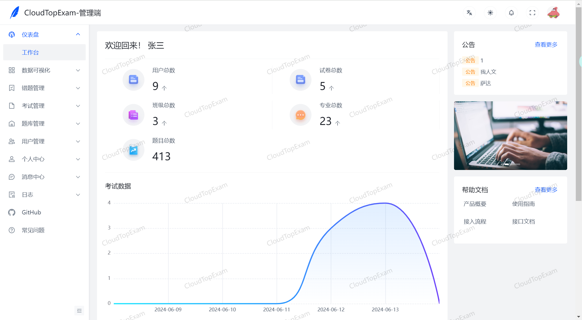The image size is (582, 320).
Task: Enter fullscreen via the fullscreen icon
Action: click(x=532, y=13)
